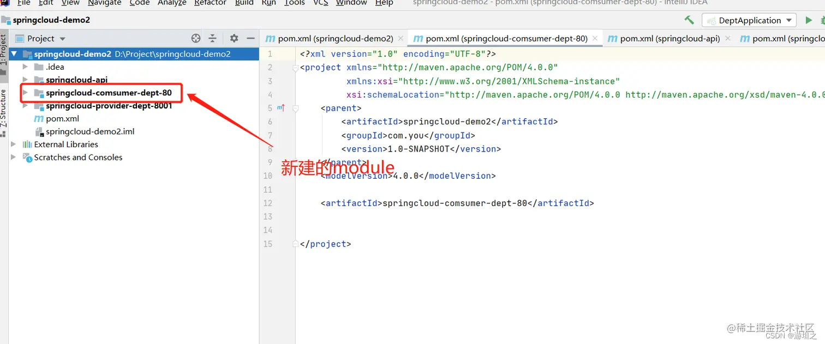Open the Build menu
Image resolution: width=825 pixels, height=344 pixels.
[x=244, y=3]
